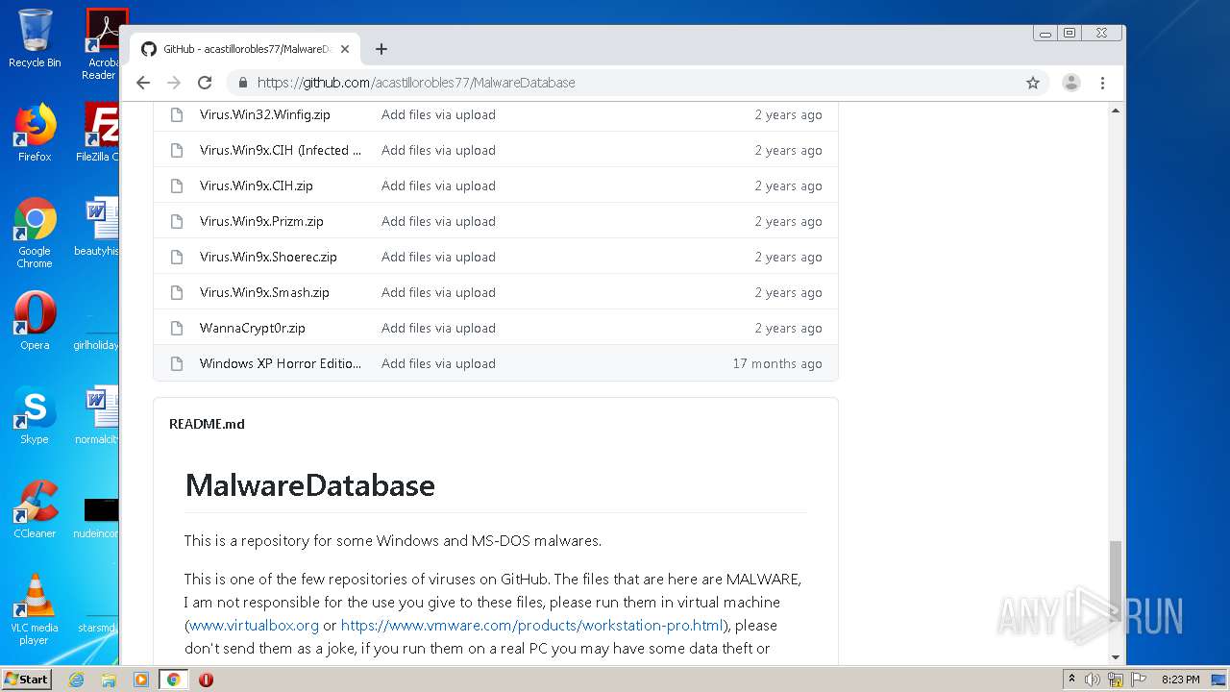Open Action Center flag icon
Screen dimensions: 1230x692
(x=1139, y=680)
